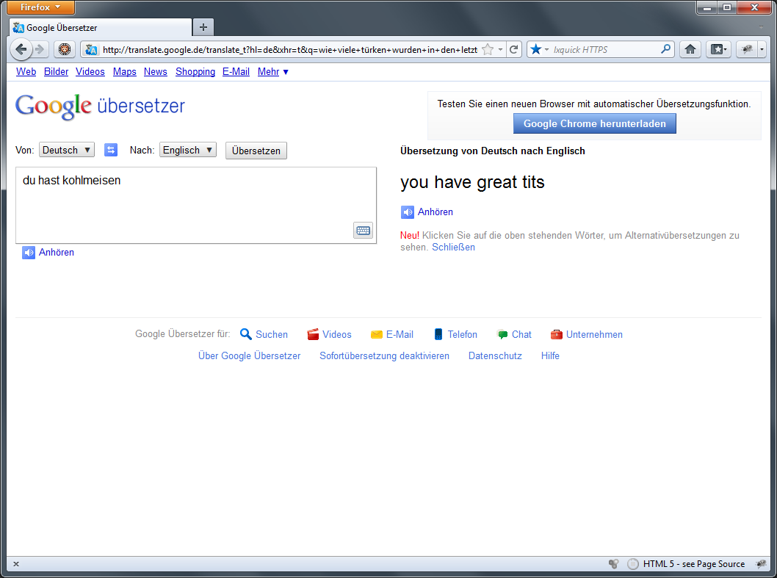Click the status bar add-on icon left of the HTML 5 circle
This screenshot has width=777, height=578.
pyautogui.click(x=613, y=564)
